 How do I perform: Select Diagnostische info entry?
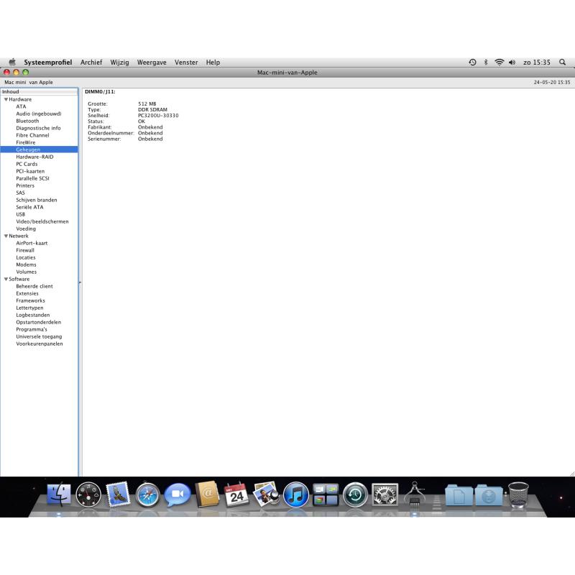pos(38,128)
